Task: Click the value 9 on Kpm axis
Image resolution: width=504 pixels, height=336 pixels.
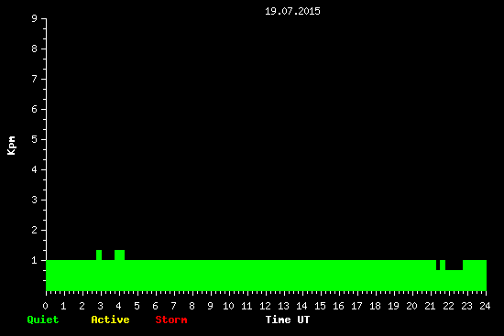Action: [x=35, y=18]
